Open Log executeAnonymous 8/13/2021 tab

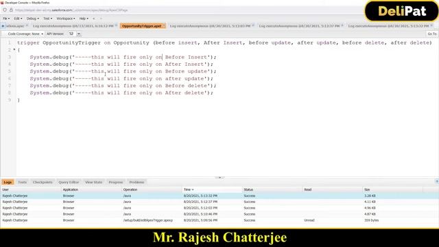coord(73,26)
